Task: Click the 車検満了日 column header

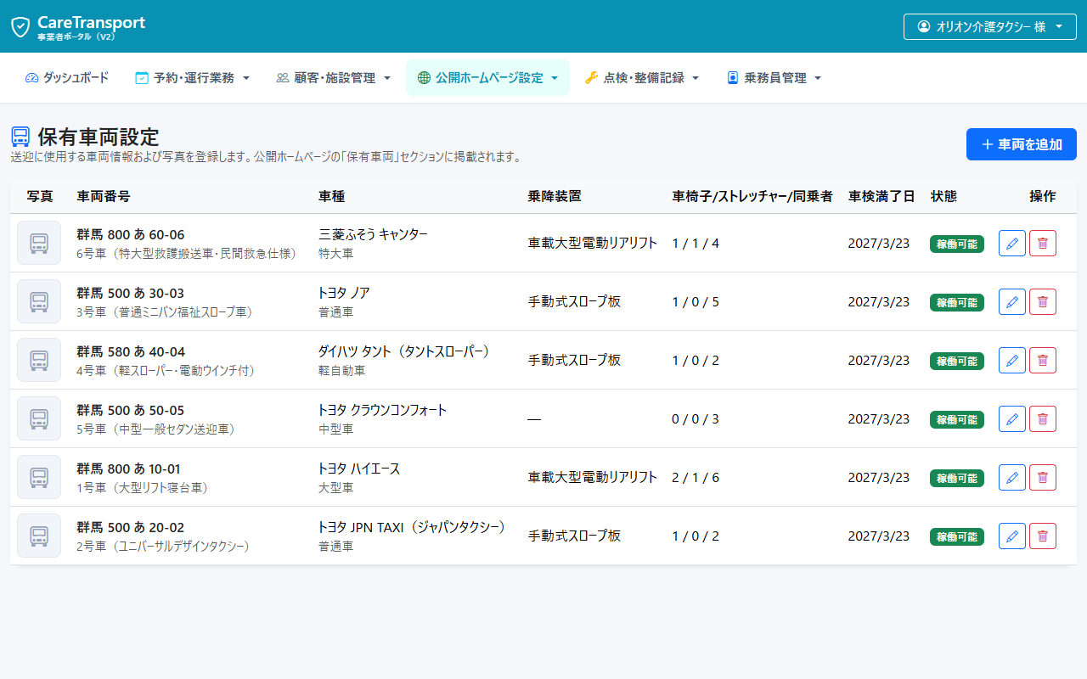Action: pyautogui.click(x=881, y=196)
